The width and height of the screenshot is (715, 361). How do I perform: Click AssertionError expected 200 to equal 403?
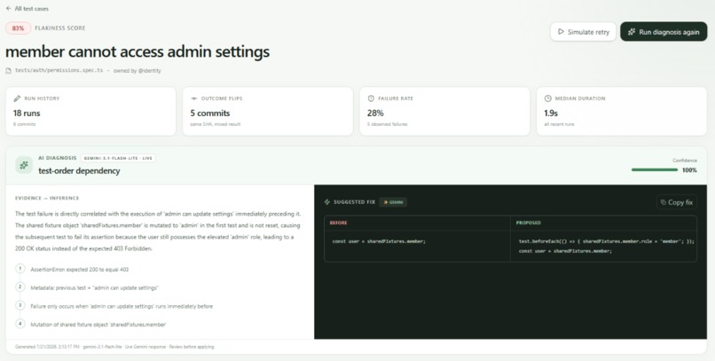tap(79, 270)
